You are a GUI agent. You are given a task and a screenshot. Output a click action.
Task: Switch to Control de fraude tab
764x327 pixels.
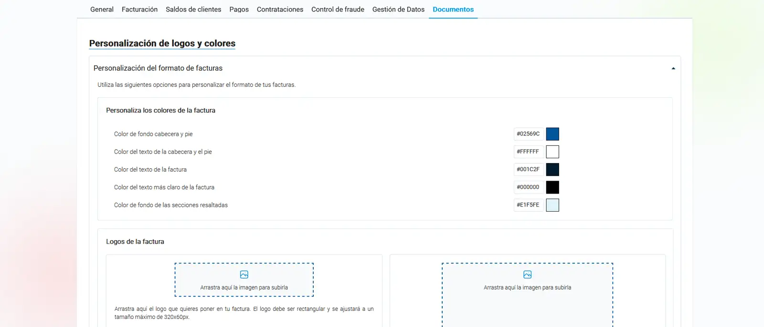(x=338, y=10)
